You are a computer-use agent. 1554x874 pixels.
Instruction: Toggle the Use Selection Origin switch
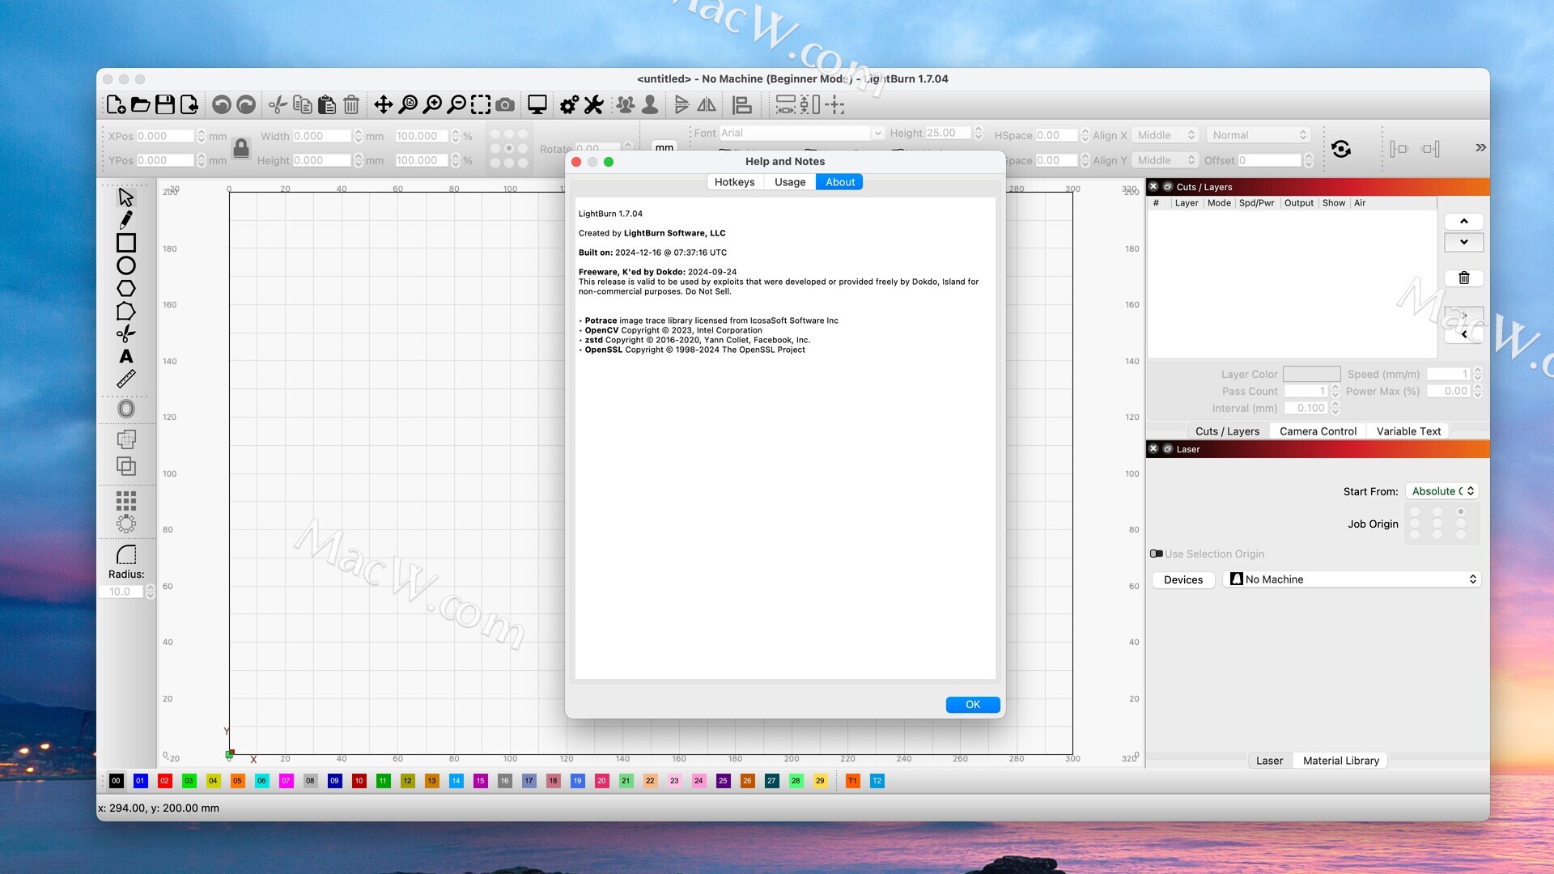[x=1157, y=554]
